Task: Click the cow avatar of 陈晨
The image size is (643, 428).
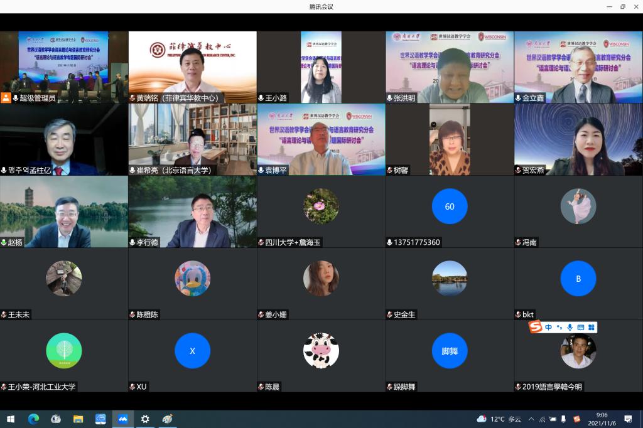Action: 321,350
